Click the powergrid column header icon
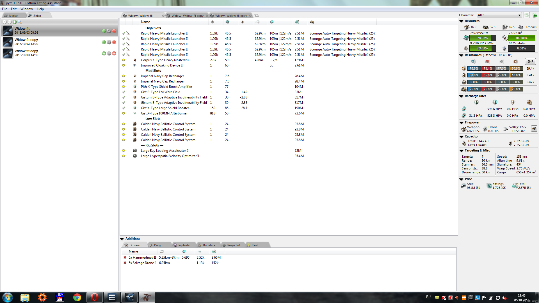 point(213,22)
